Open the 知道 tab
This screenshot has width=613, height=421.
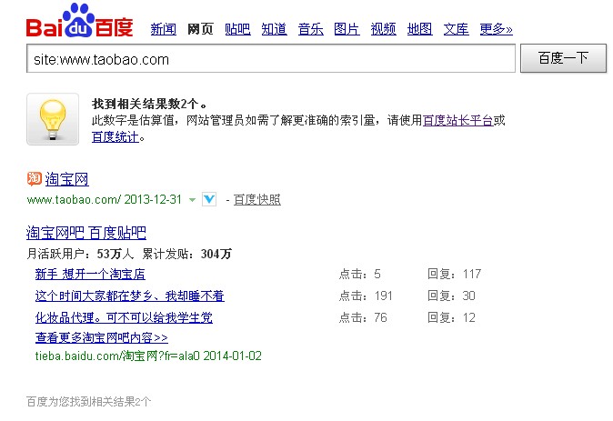click(274, 29)
